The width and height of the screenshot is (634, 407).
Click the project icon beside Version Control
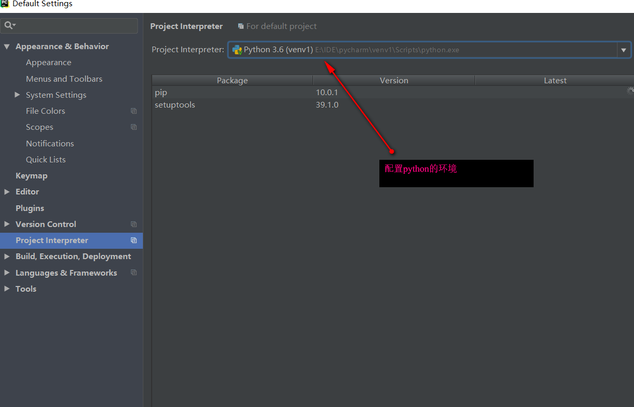click(x=134, y=224)
